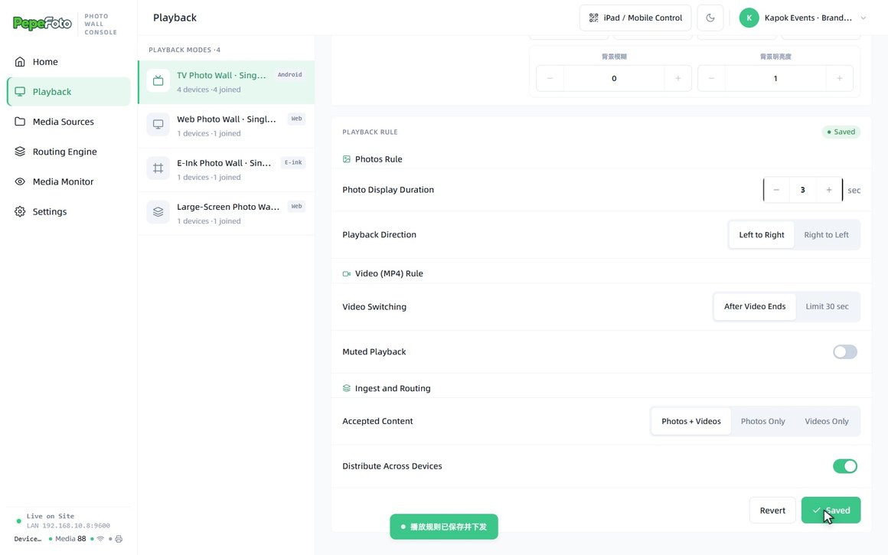The image size is (888, 555).
Task: Click the Photo Display Duration value field
Action: tap(802, 191)
